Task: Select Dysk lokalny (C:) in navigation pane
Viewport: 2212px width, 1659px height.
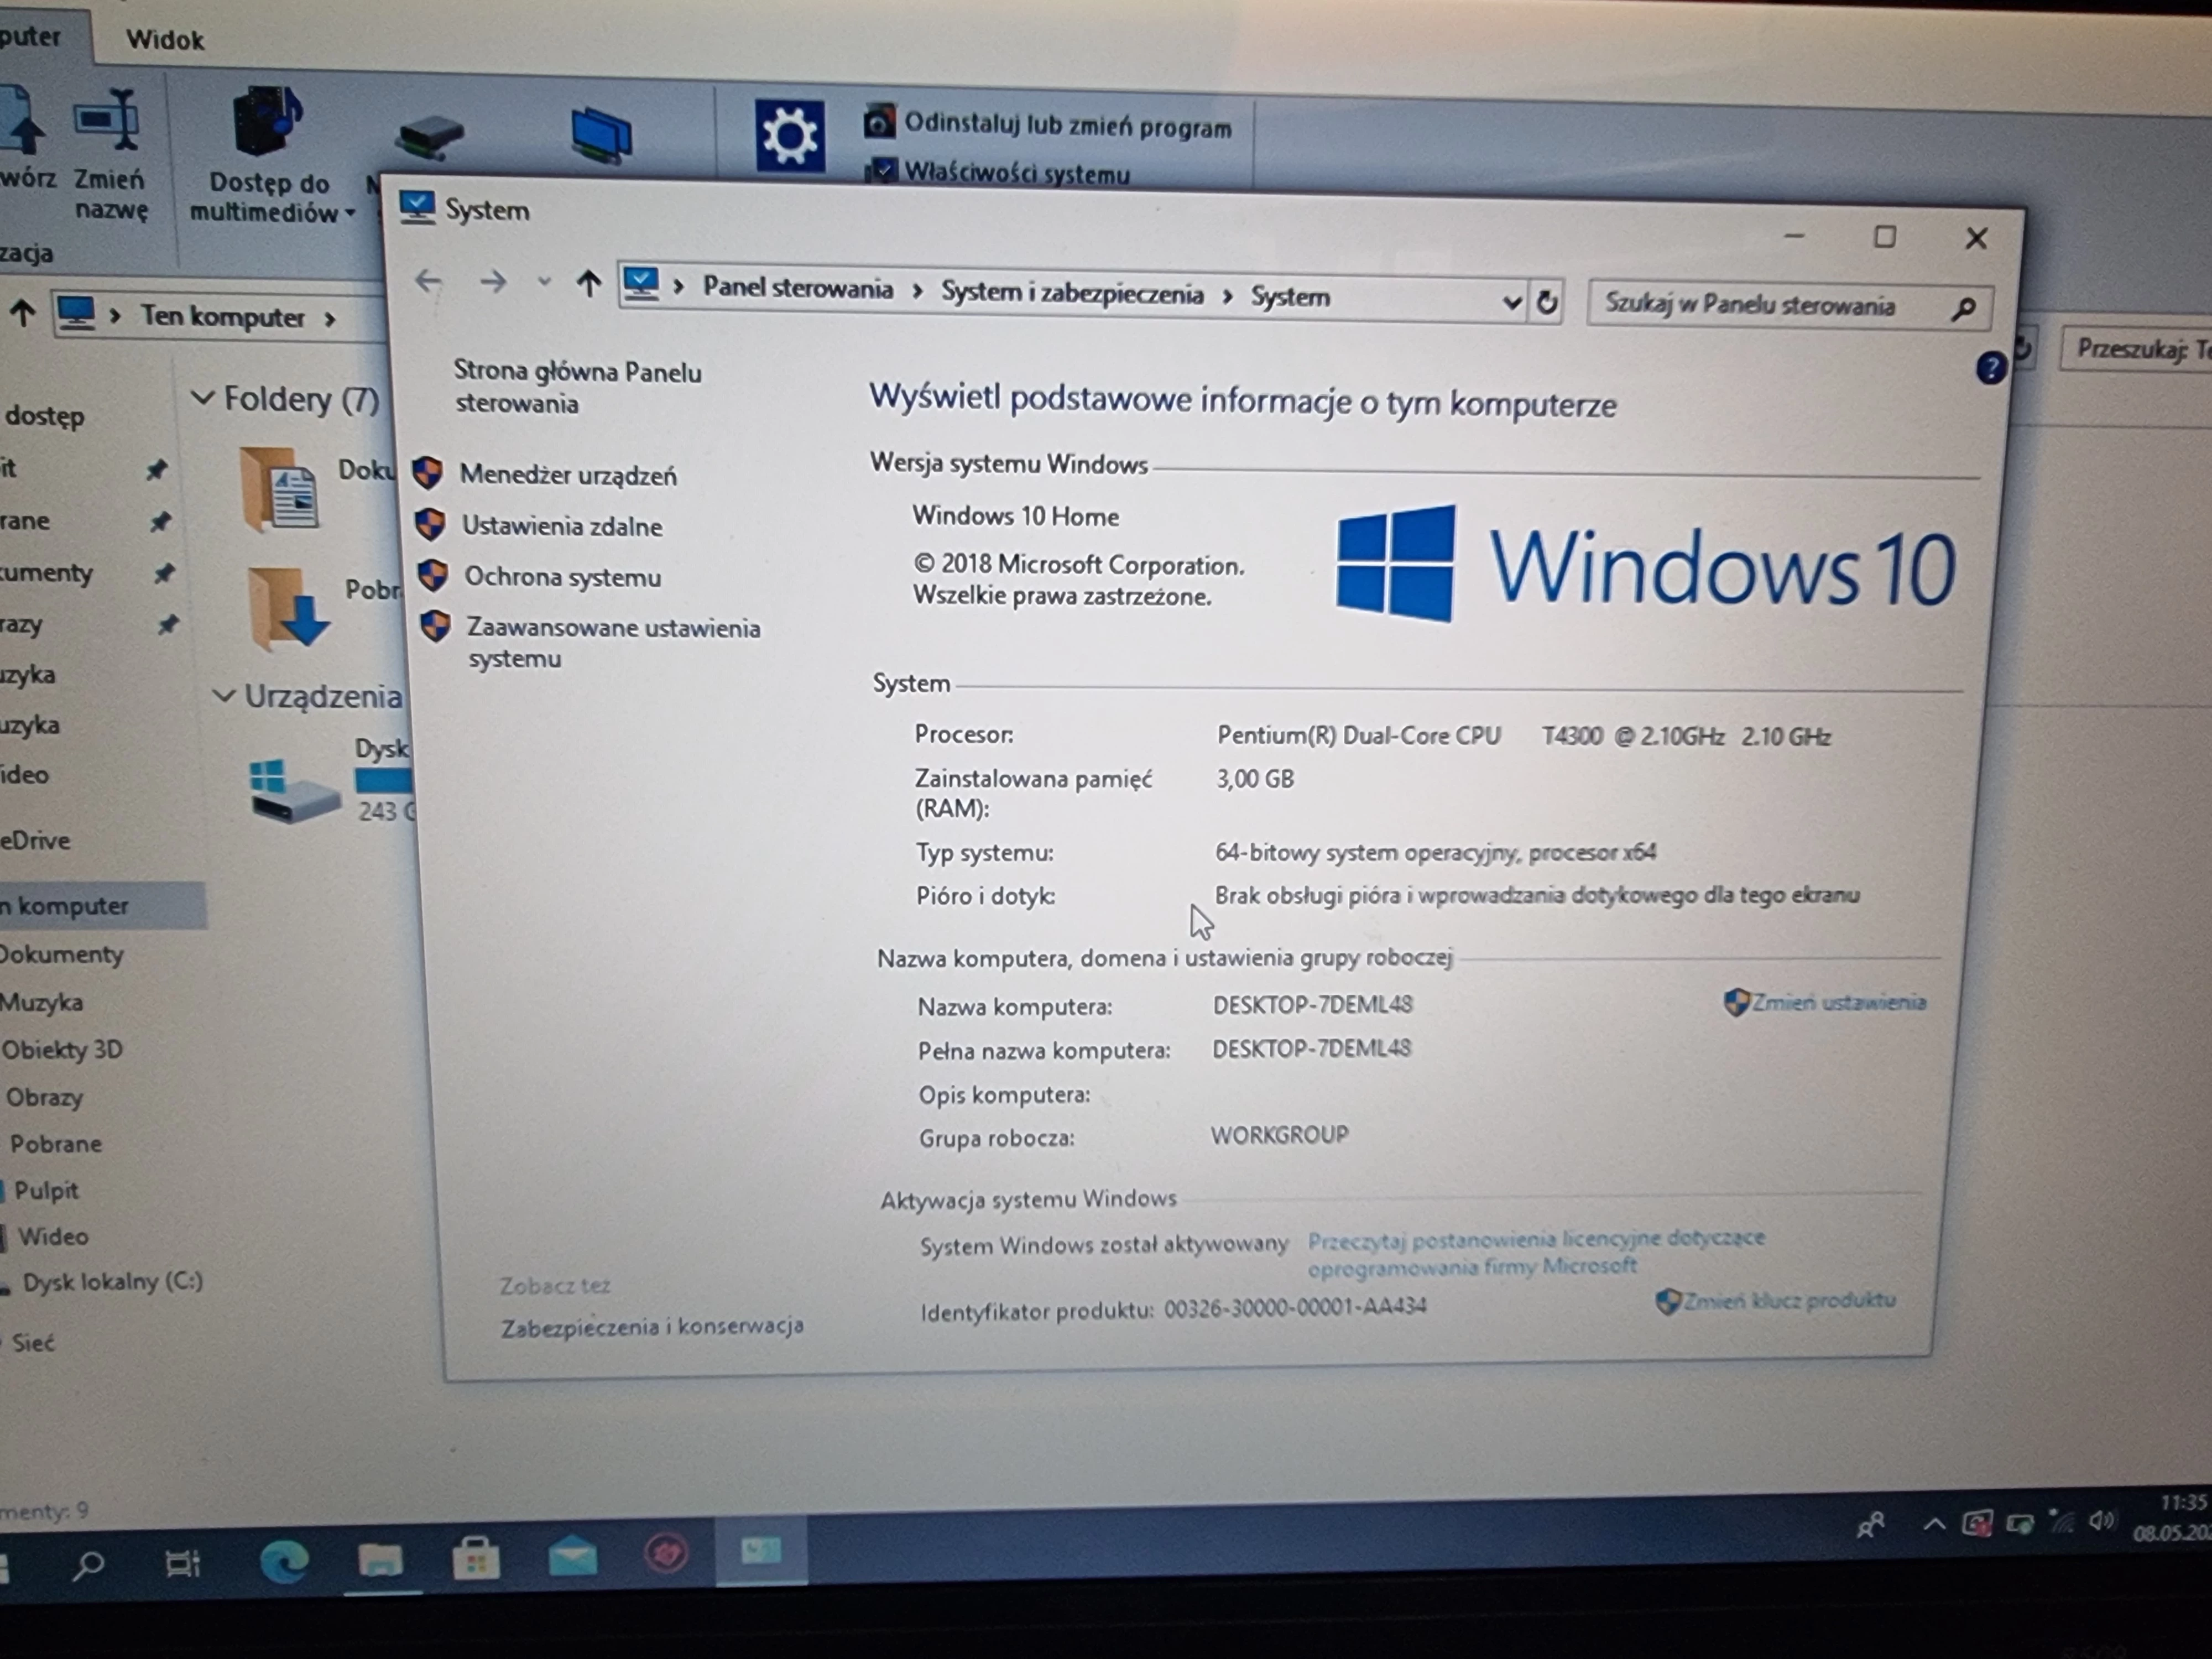Action: (x=112, y=1281)
